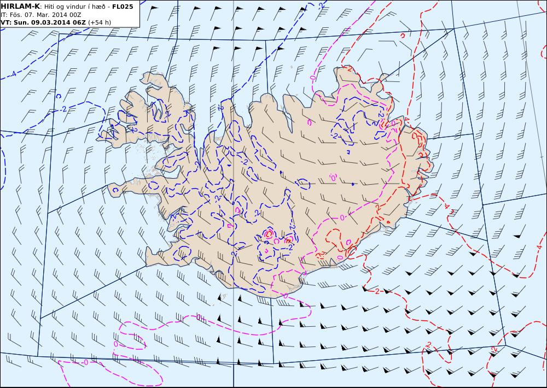Screen dimensions: 547x388
Task: Click the 'Hiti og vindur í hæð' caption
Action: click(x=75, y=7)
